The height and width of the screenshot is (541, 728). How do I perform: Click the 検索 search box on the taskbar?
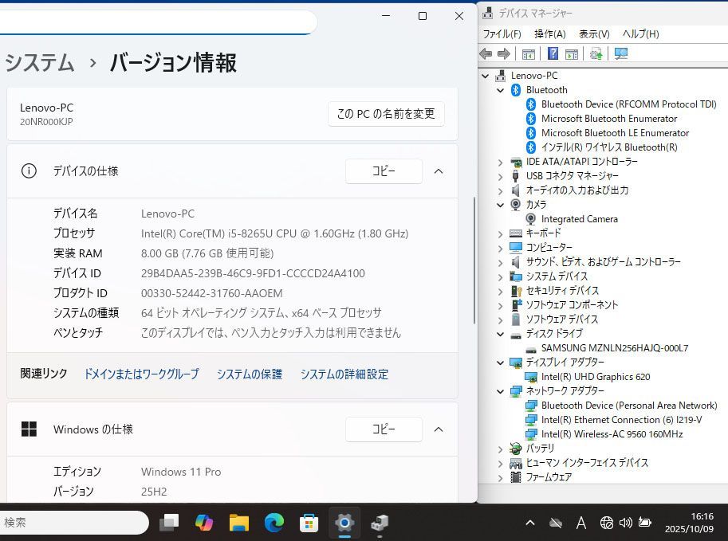pos(72,523)
